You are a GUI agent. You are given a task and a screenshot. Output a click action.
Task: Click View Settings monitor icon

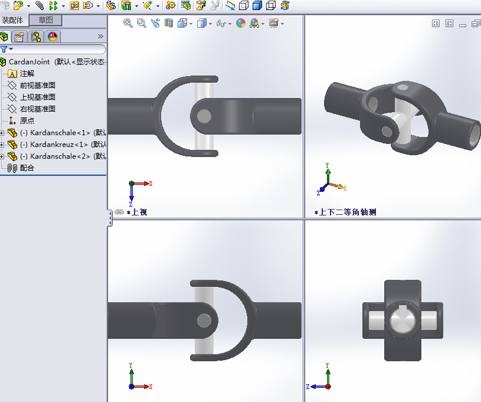click(x=274, y=23)
